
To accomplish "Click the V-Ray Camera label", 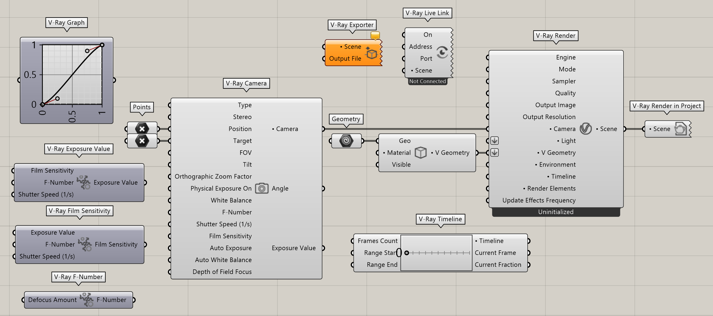I will click(x=246, y=83).
